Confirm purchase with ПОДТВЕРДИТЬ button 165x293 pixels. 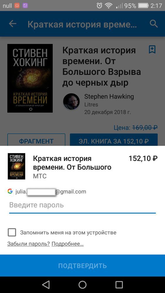82,265
